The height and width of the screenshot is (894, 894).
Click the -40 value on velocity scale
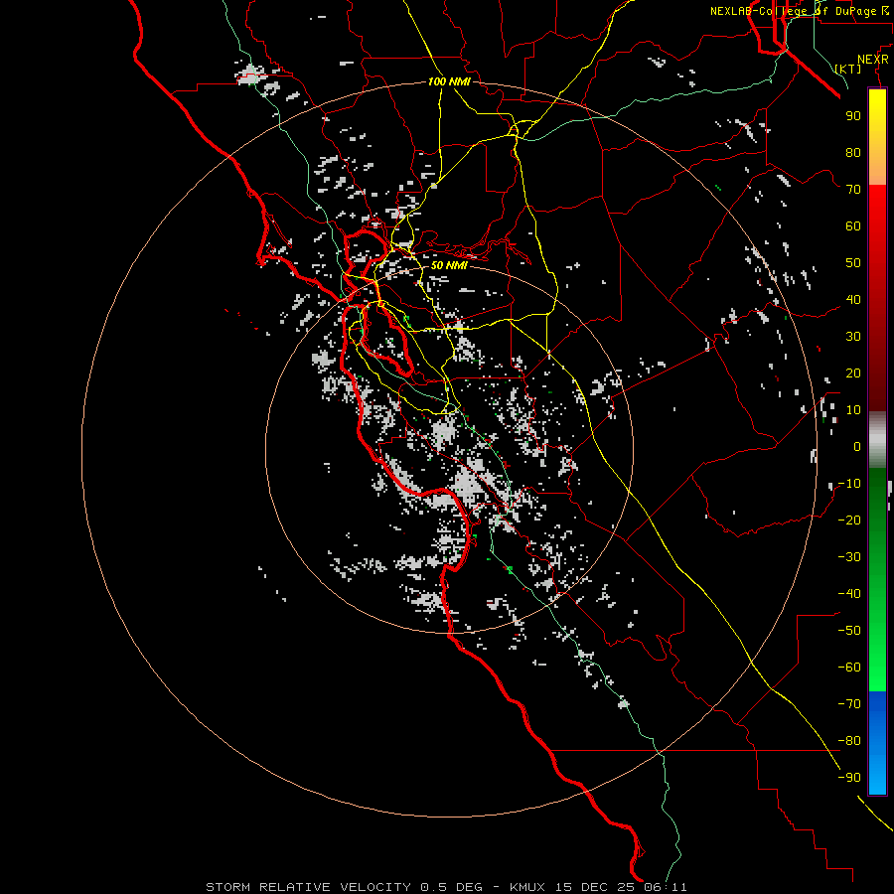click(x=849, y=594)
